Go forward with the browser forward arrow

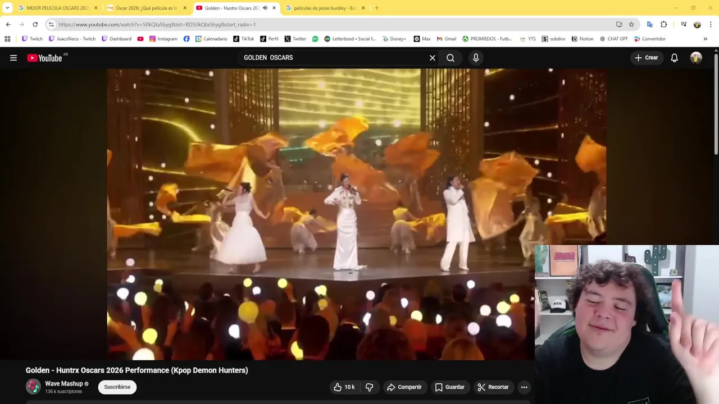(x=21, y=25)
